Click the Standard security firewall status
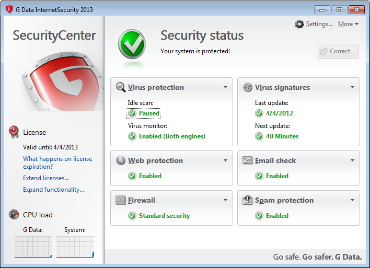This screenshot has height=268, width=370. click(x=164, y=216)
